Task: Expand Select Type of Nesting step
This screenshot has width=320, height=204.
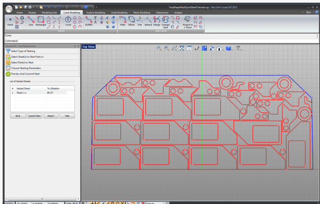Action: 42,51
